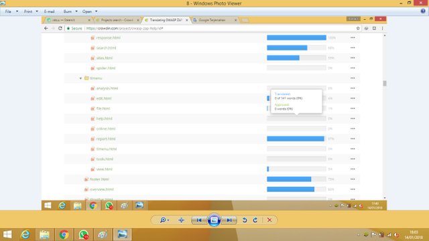Rotate the photo counterclockwise
This screenshot has width=429, height=241.
coord(245,220)
